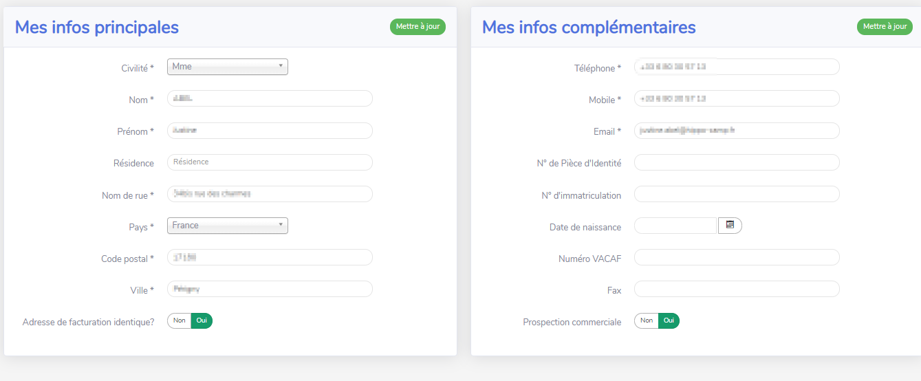
Task: Click the Téléphone number field
Action: coord(736,67)
